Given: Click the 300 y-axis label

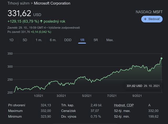Looking at the screenshot, I should click(x=10, y=66).
